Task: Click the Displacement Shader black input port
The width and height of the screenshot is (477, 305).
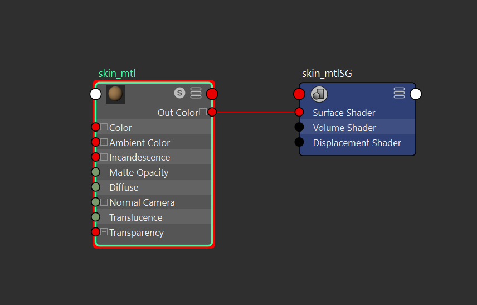Action: point(299,142)
